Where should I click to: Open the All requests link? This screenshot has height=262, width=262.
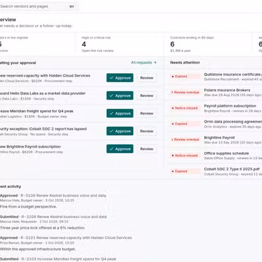pyautogui.click(x=143, y=62)
